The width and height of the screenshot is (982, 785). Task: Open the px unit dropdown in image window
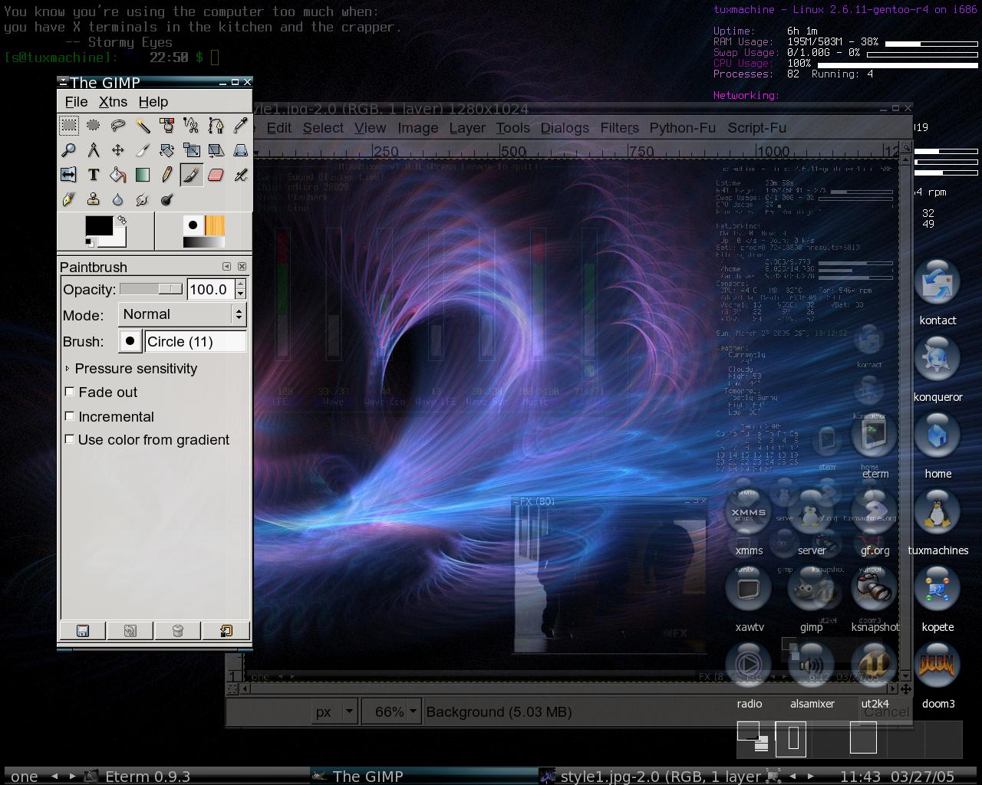pyautogui.click(x=335, y=712)
